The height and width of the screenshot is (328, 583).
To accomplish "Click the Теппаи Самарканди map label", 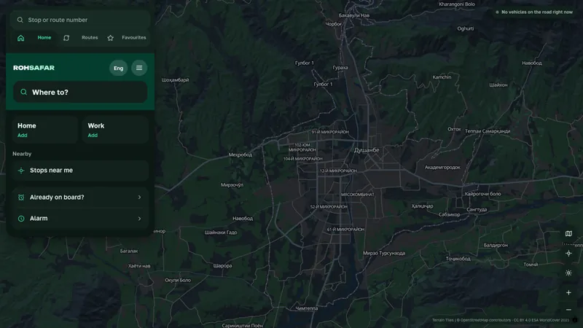I will pos(488,131).
